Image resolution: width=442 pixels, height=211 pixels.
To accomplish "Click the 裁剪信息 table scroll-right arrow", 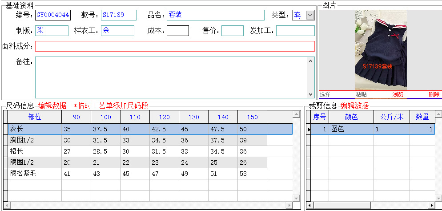I will pos(431,205).
